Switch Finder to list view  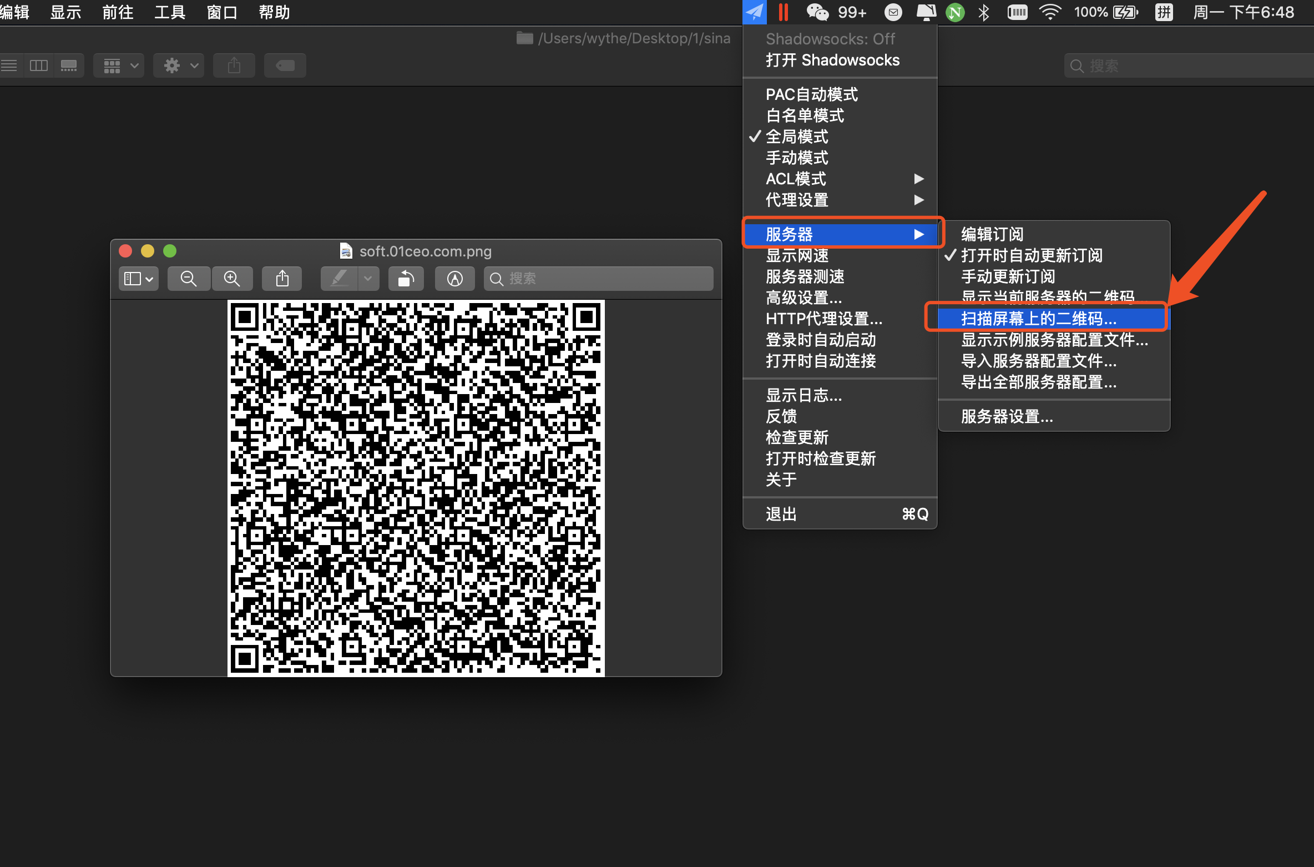coord(10,65)
